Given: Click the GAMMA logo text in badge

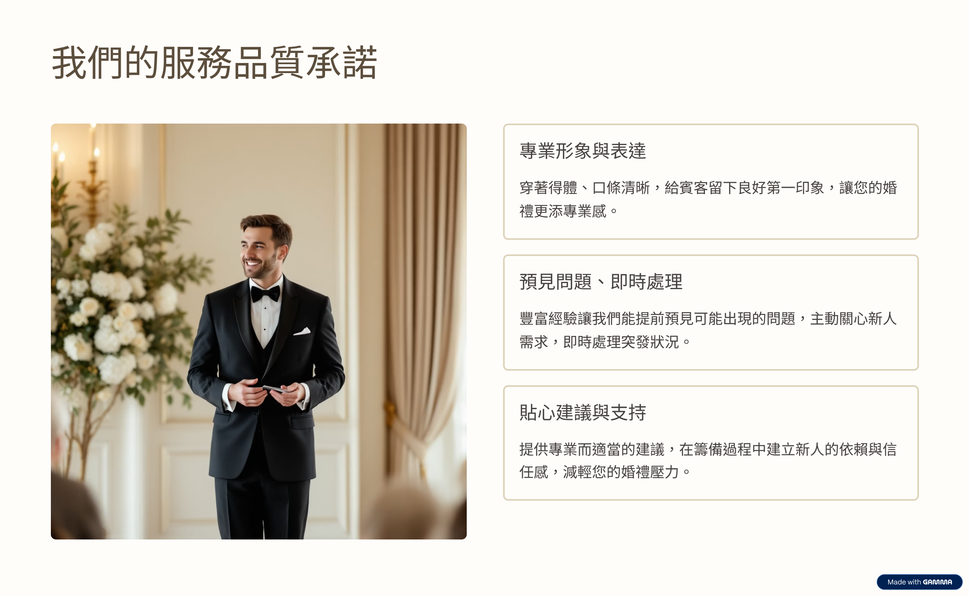Looking at the screenshot, I should click(938, 582).
